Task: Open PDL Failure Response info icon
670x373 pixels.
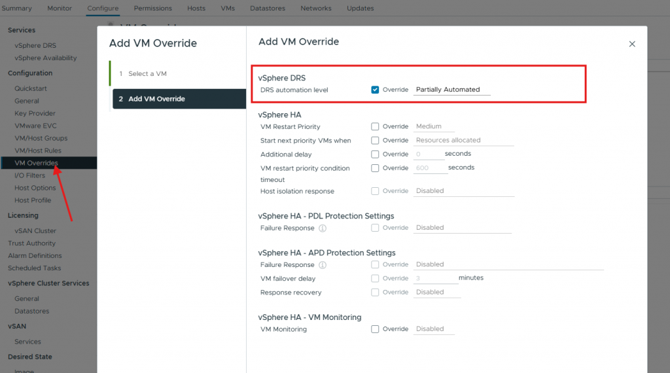Action: 323,228
